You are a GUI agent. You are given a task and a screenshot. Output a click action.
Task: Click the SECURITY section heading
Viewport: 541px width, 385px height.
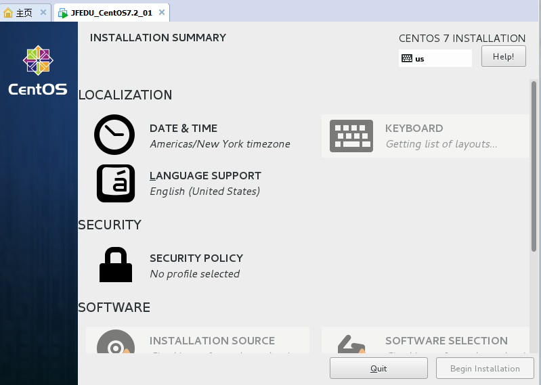tap(110, 225)
